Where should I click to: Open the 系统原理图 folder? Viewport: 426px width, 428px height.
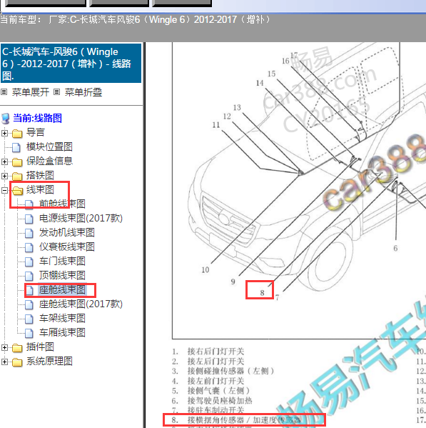tap(49, 361)
